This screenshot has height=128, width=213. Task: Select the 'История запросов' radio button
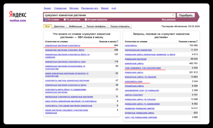(x=86, y=19)
